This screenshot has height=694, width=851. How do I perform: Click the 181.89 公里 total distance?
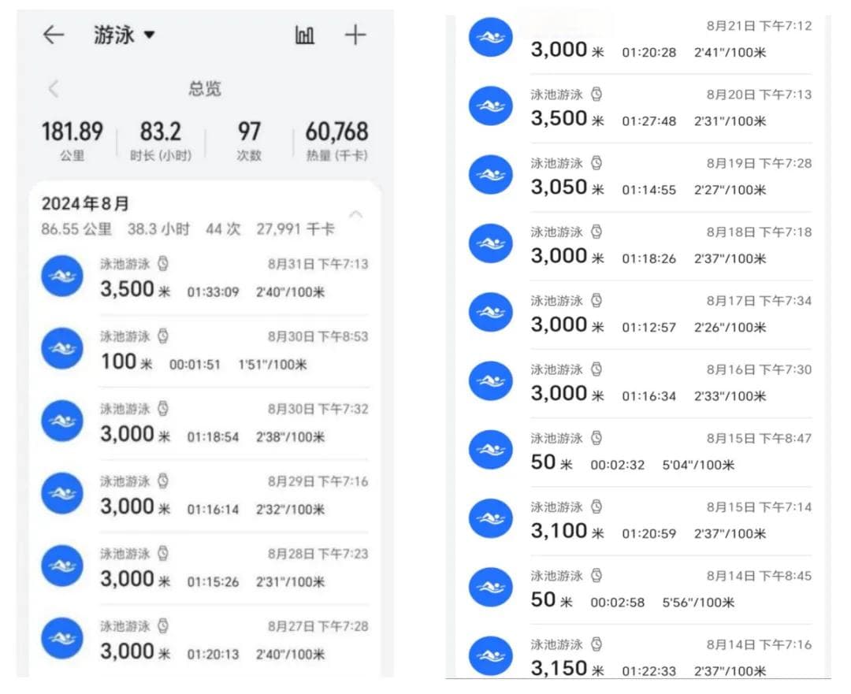click(72, 140)
